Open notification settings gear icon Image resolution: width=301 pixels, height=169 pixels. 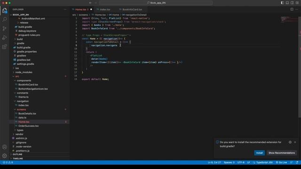pos(290,142)
